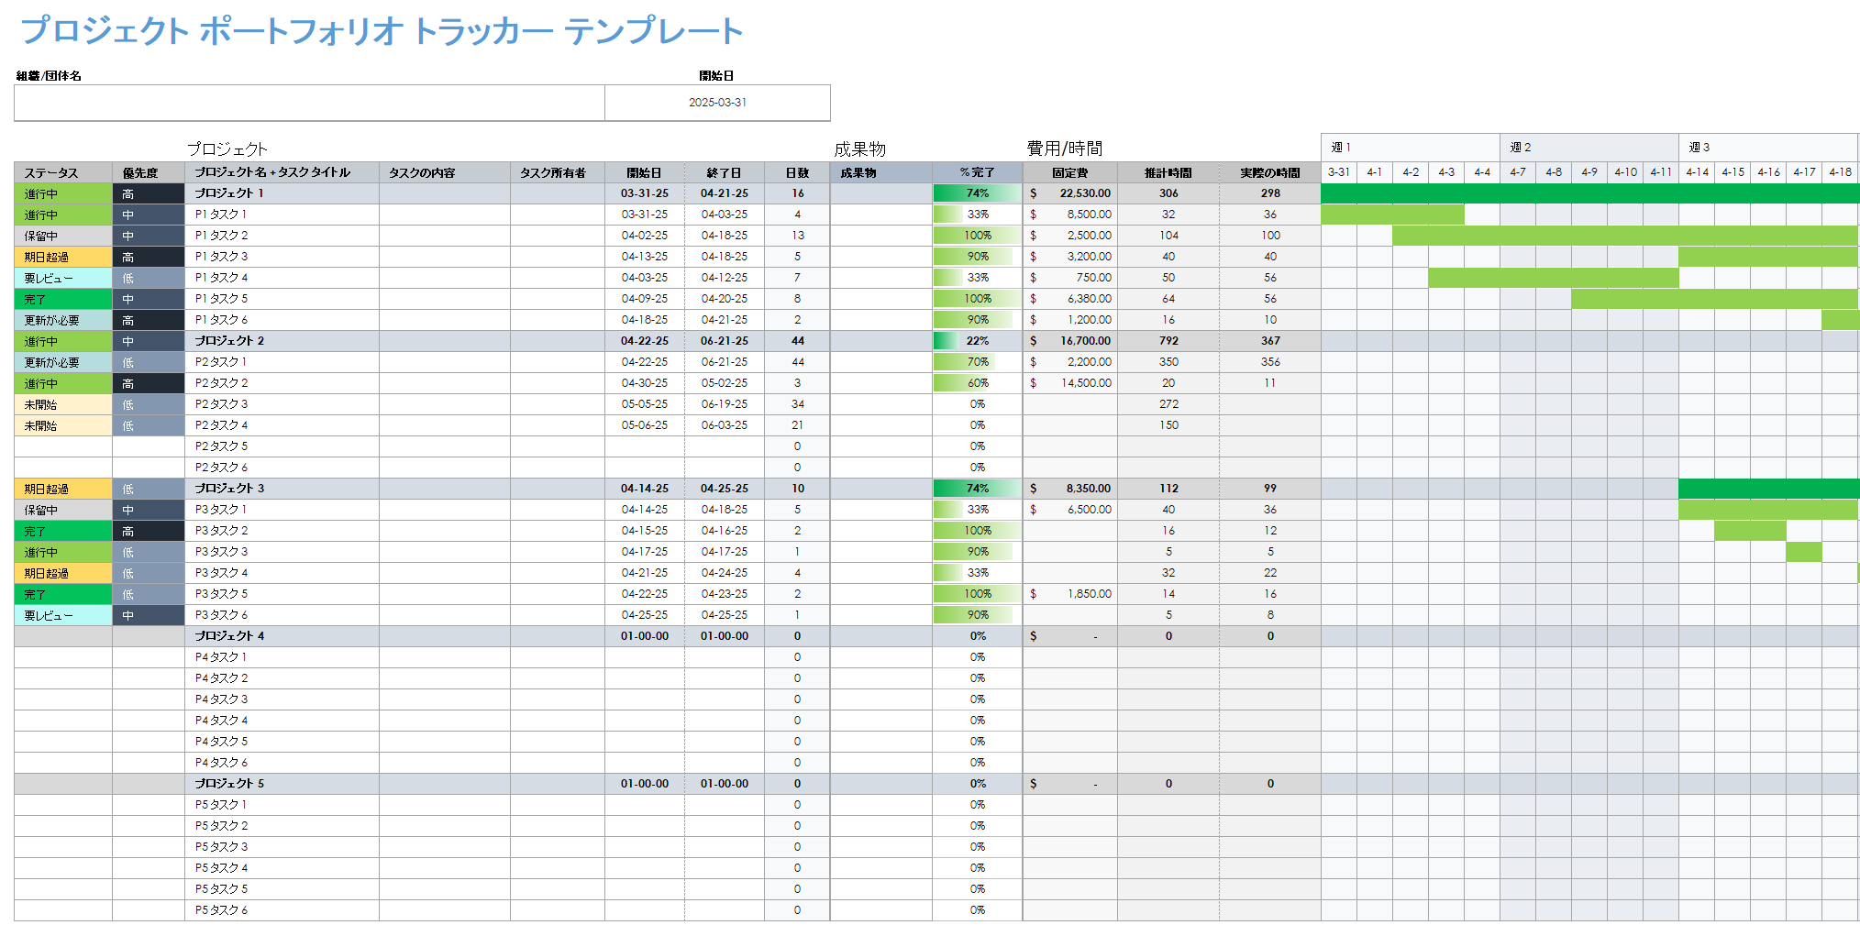Click the 4-7 date column header
1860x936 pixels.
(1518, 172)
